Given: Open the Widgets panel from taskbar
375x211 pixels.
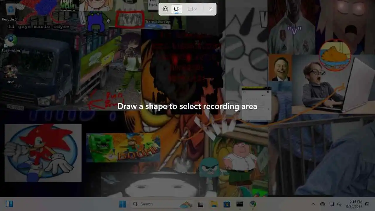Looking at the screenshot, I should 9,204.
